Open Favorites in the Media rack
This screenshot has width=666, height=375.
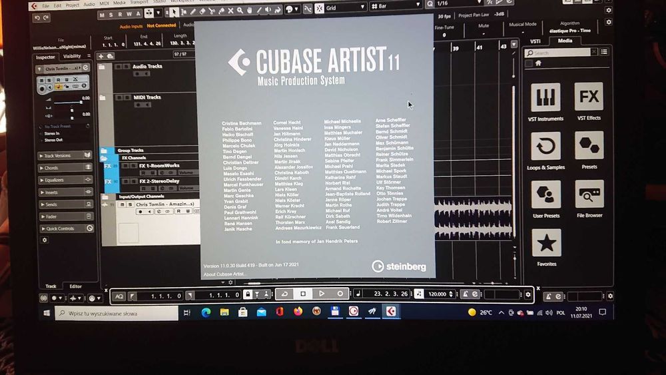tap(546, 243)
